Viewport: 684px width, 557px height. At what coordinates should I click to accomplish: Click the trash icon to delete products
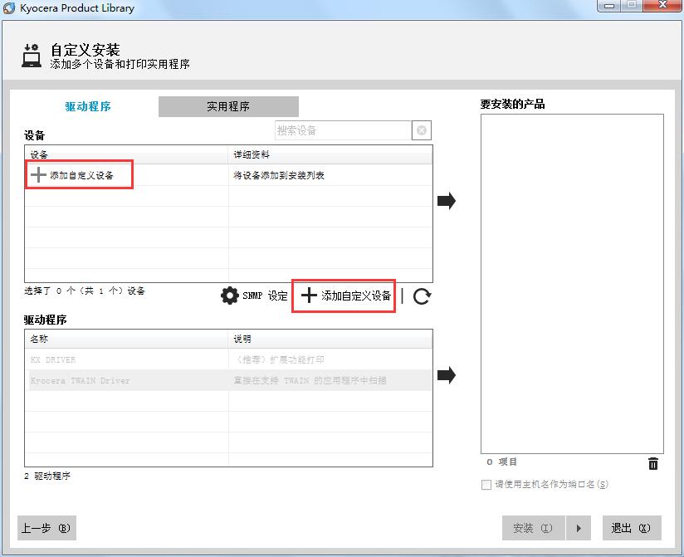653,464
